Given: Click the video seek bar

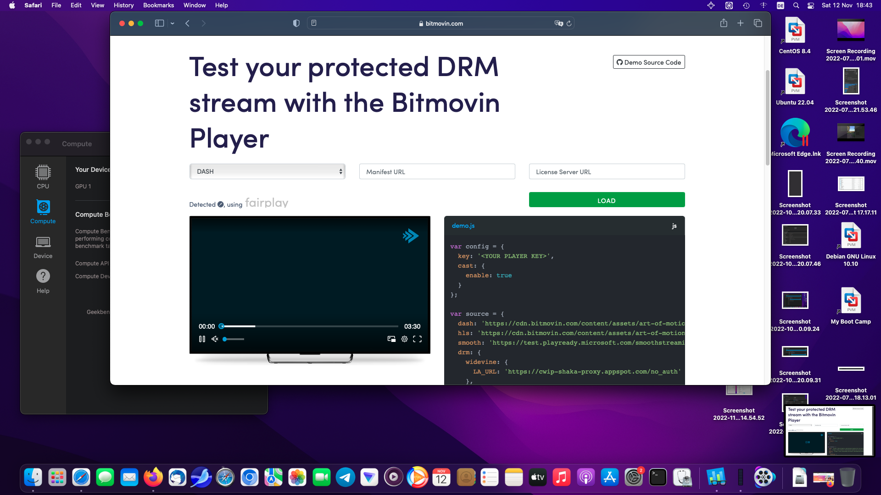Looking at the screenshot, I should tap(310, 326).
